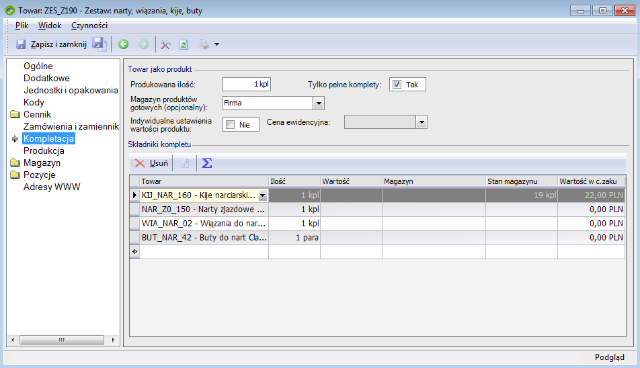Open Jednostki i opakowania section

click(71, 90)
